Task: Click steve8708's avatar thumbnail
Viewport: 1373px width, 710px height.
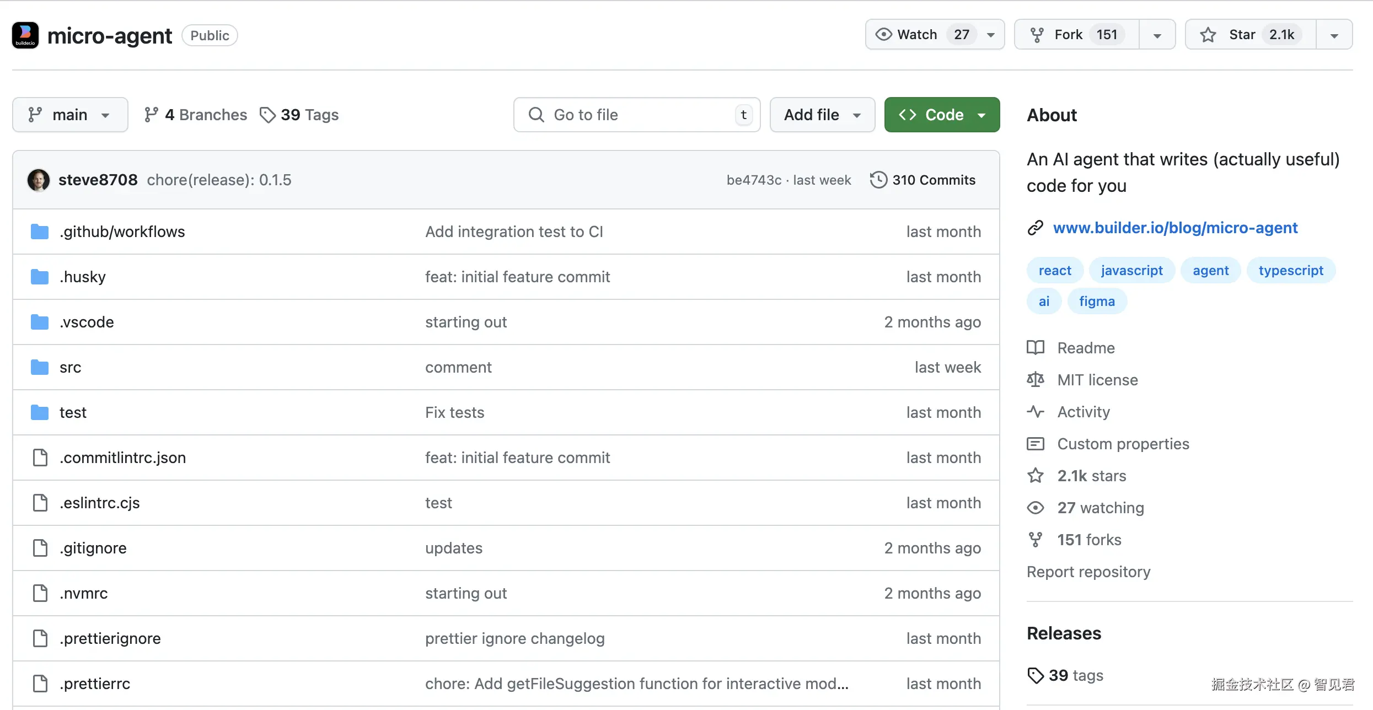Action: click(x=38, y=180)
